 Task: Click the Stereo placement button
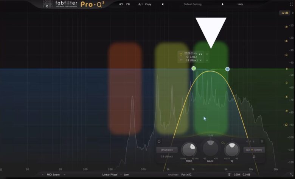click(254, 150)
